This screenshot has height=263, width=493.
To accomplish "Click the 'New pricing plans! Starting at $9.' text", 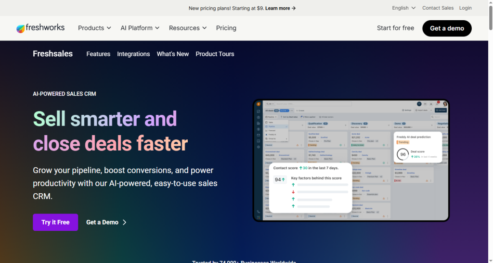I will pos(226,8).
